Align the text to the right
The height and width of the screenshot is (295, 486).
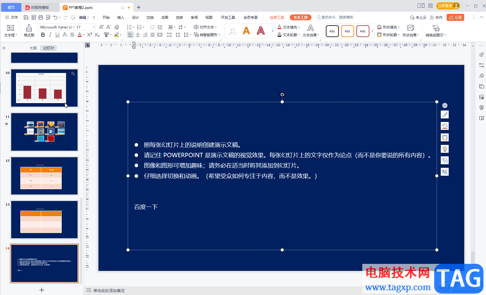coord(145,35)
